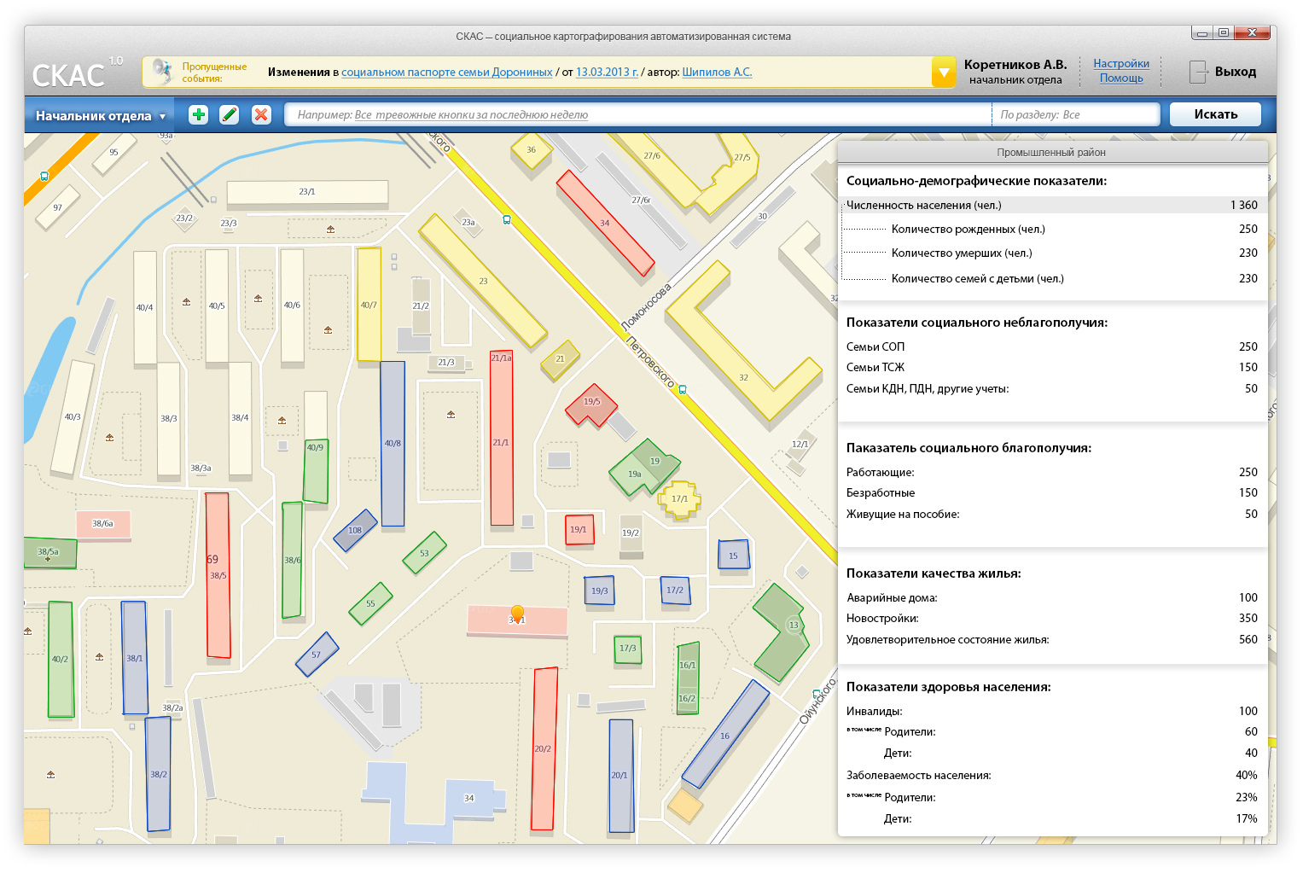Click the exit door icon

pos(1199,72)
